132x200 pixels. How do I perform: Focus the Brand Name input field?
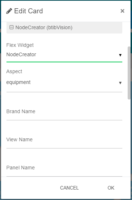pyautogui.click(x=64, y=113)
